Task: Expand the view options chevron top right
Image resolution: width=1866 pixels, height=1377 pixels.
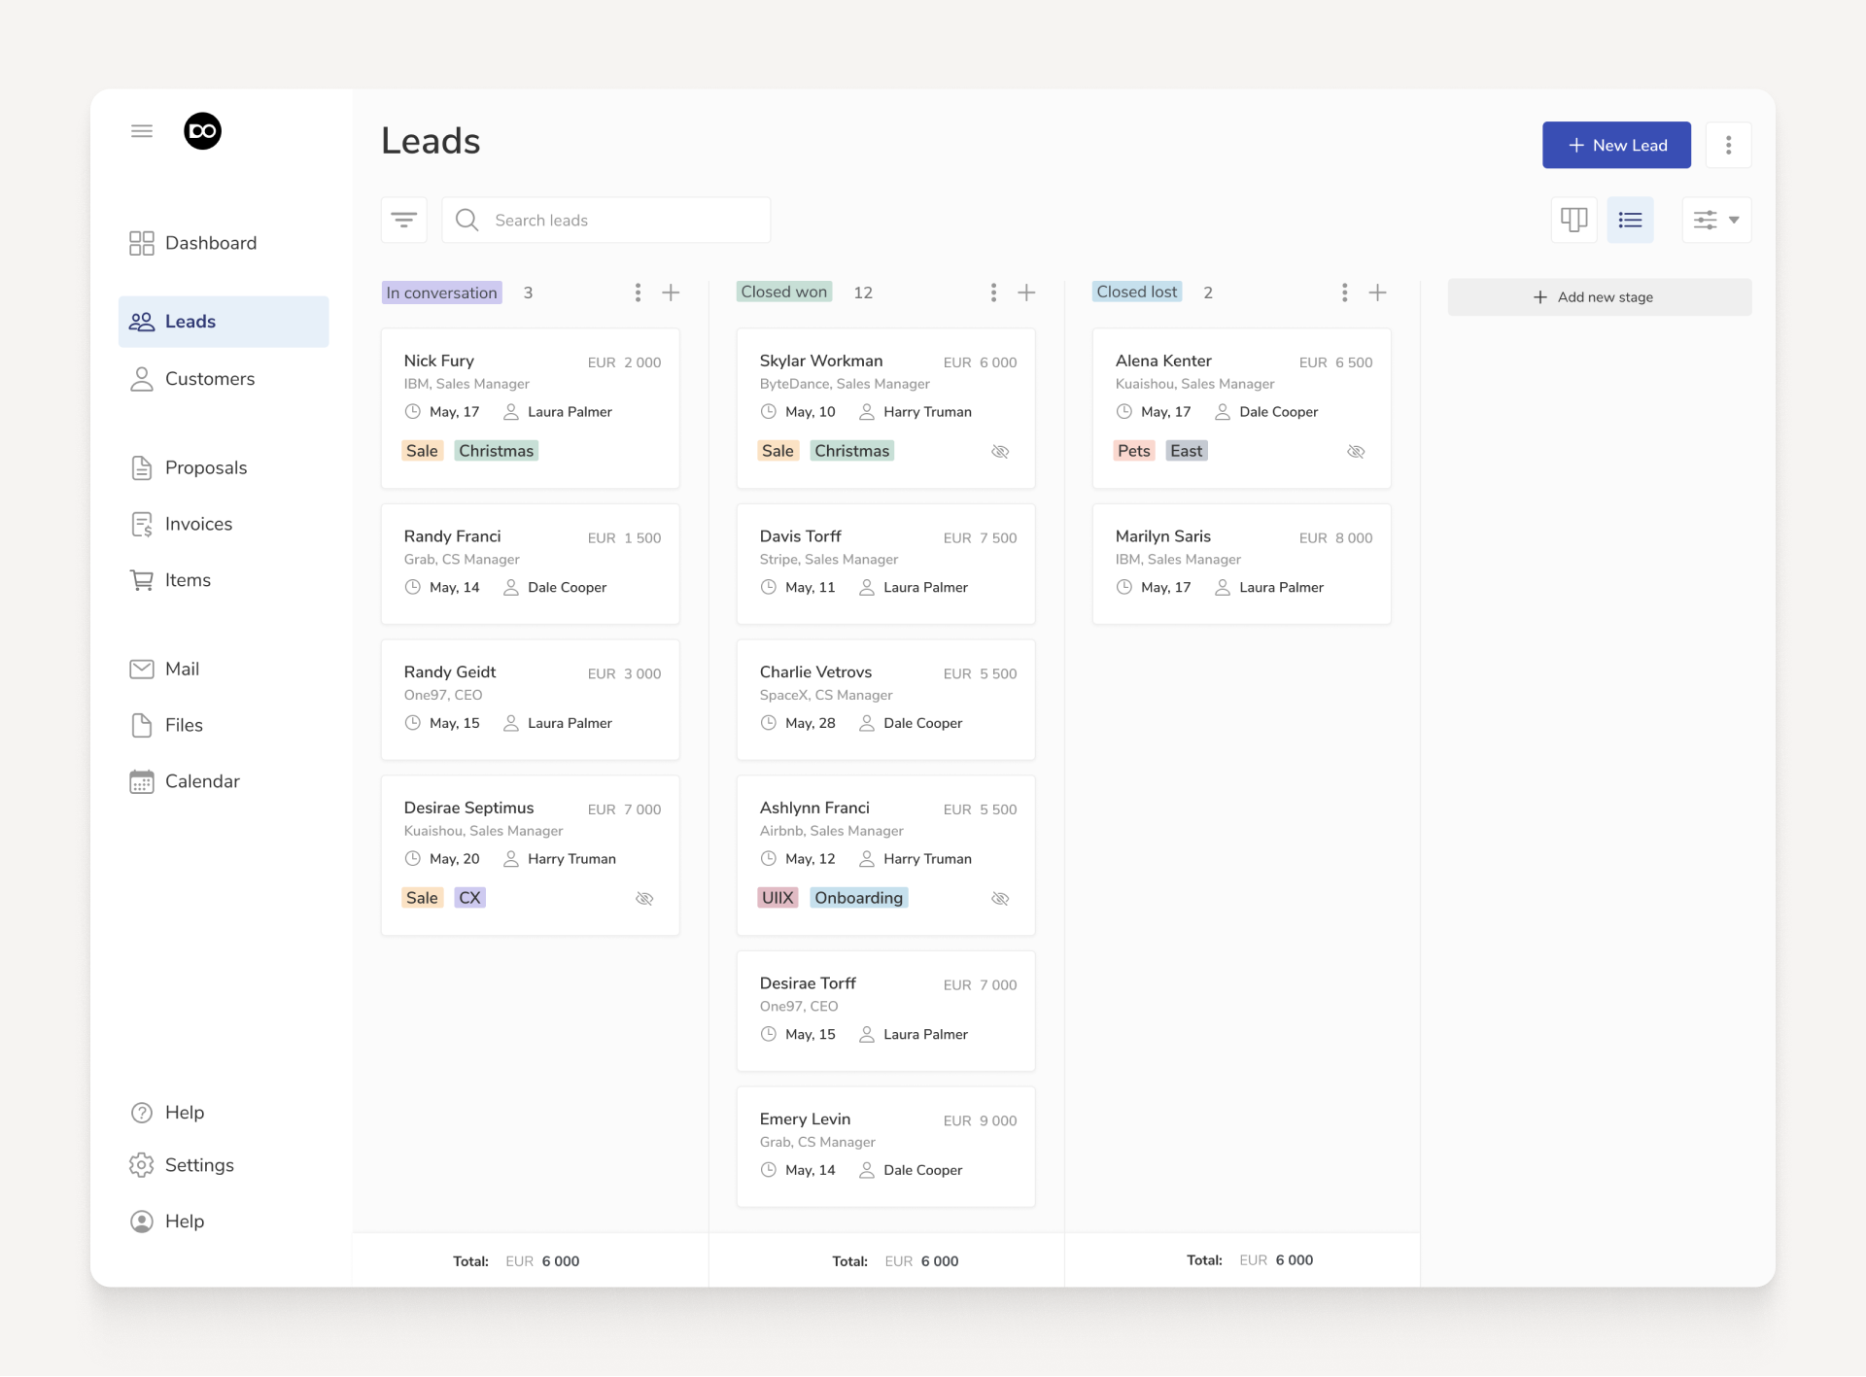Action: coord(1734,220)
